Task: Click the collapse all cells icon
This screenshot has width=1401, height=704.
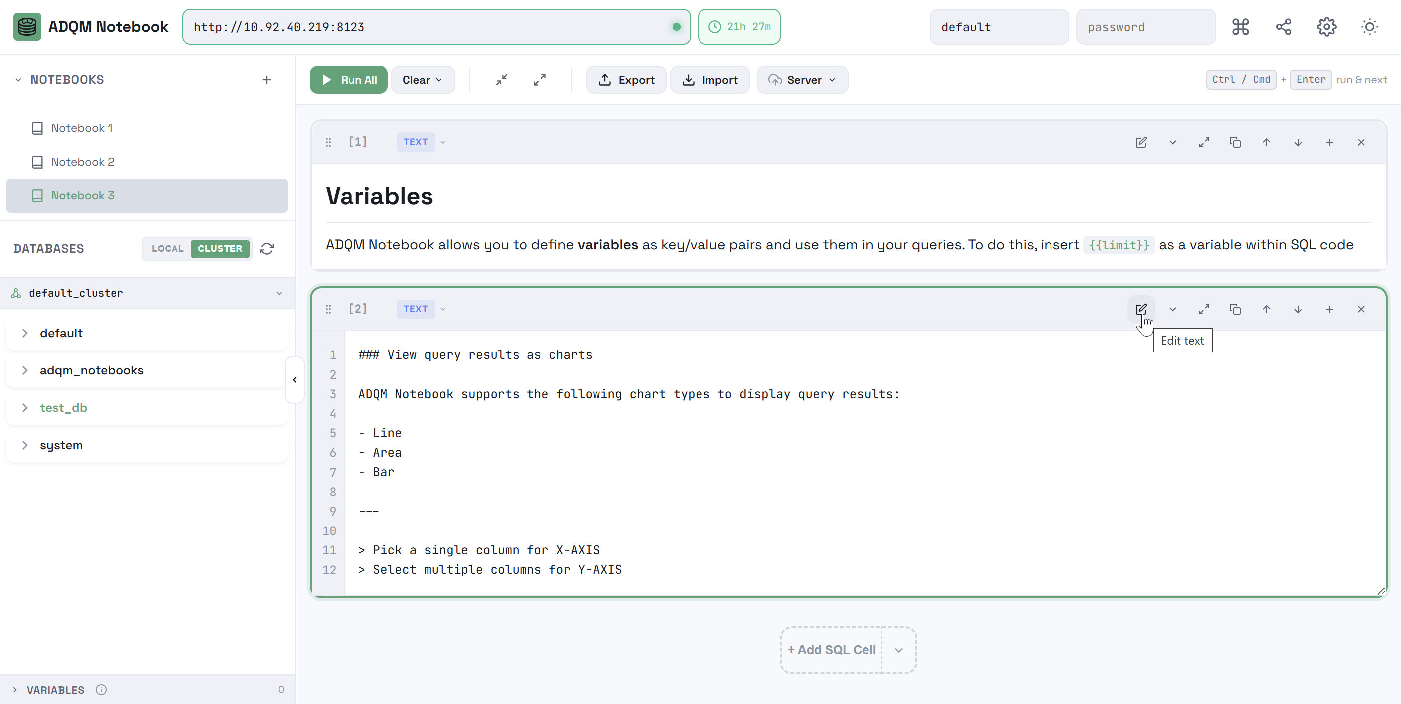Action: pos(502,80)
